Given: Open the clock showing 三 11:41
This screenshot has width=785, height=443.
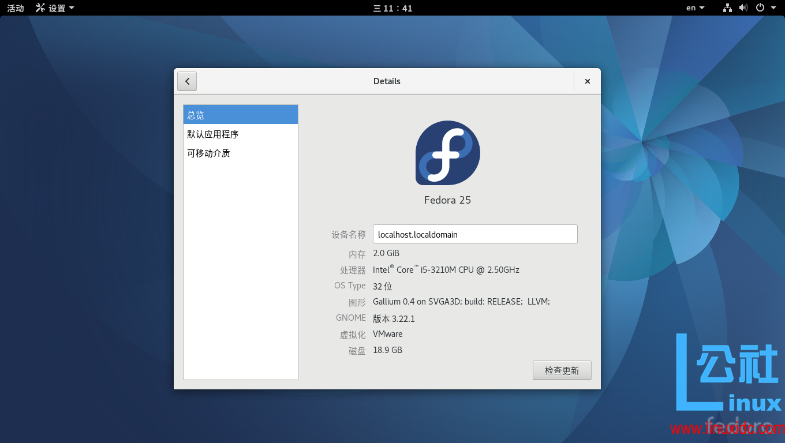Looking at the screenshot, I should pyautogui.click(x=392, y=8).
